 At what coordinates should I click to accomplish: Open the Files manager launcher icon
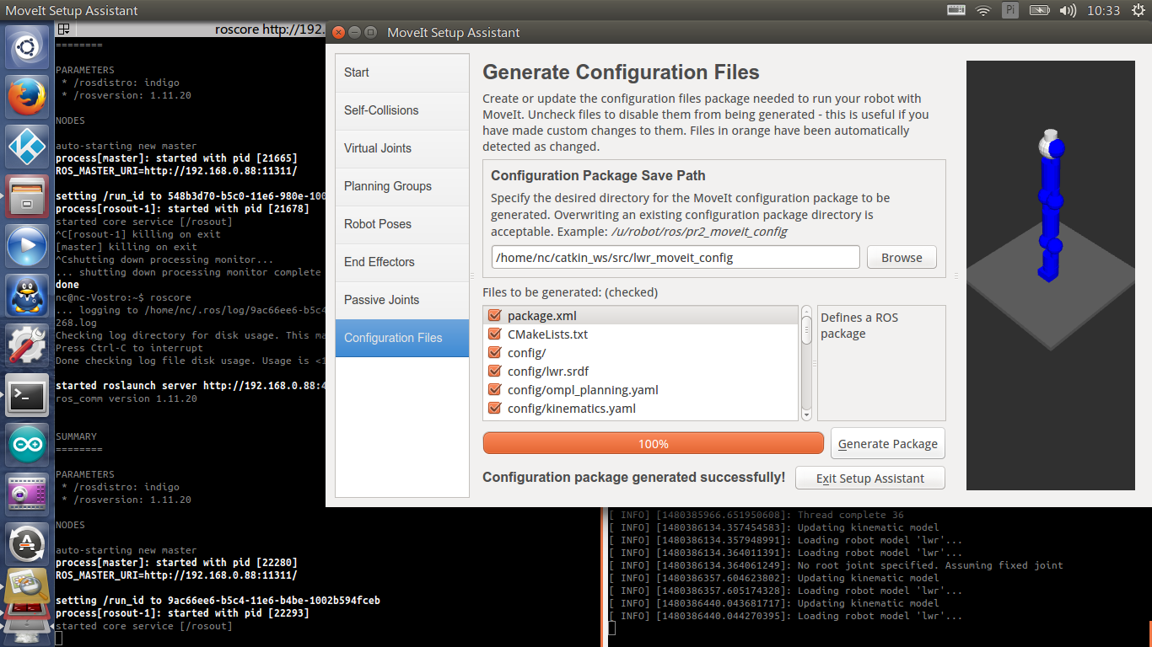27,196
